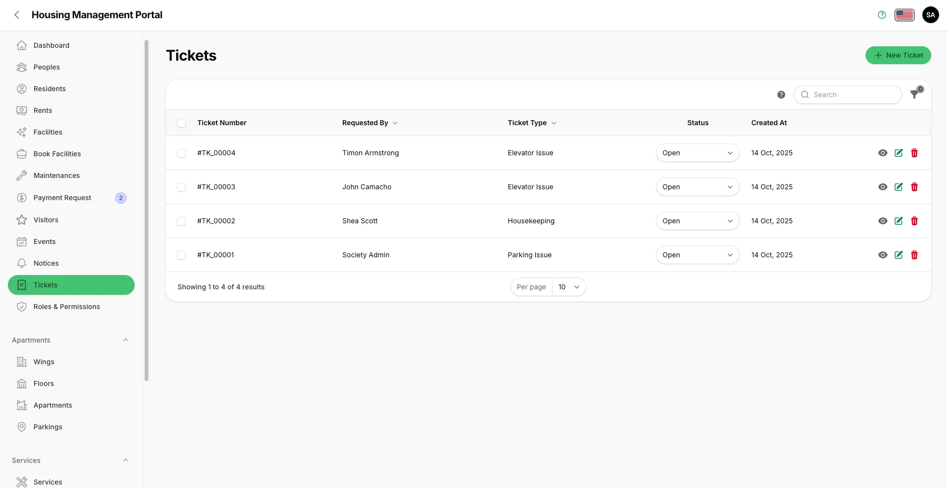Click the US flag language icon
The width and height of the screenshot is (947, 488).
pos(904,15)
